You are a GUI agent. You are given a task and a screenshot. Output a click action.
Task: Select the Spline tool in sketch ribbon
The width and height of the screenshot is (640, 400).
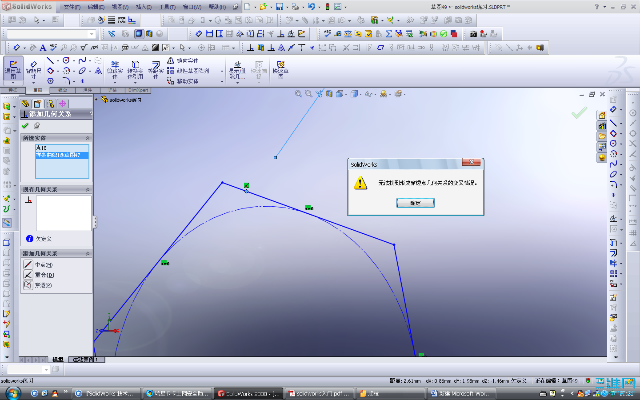(82, 60)
